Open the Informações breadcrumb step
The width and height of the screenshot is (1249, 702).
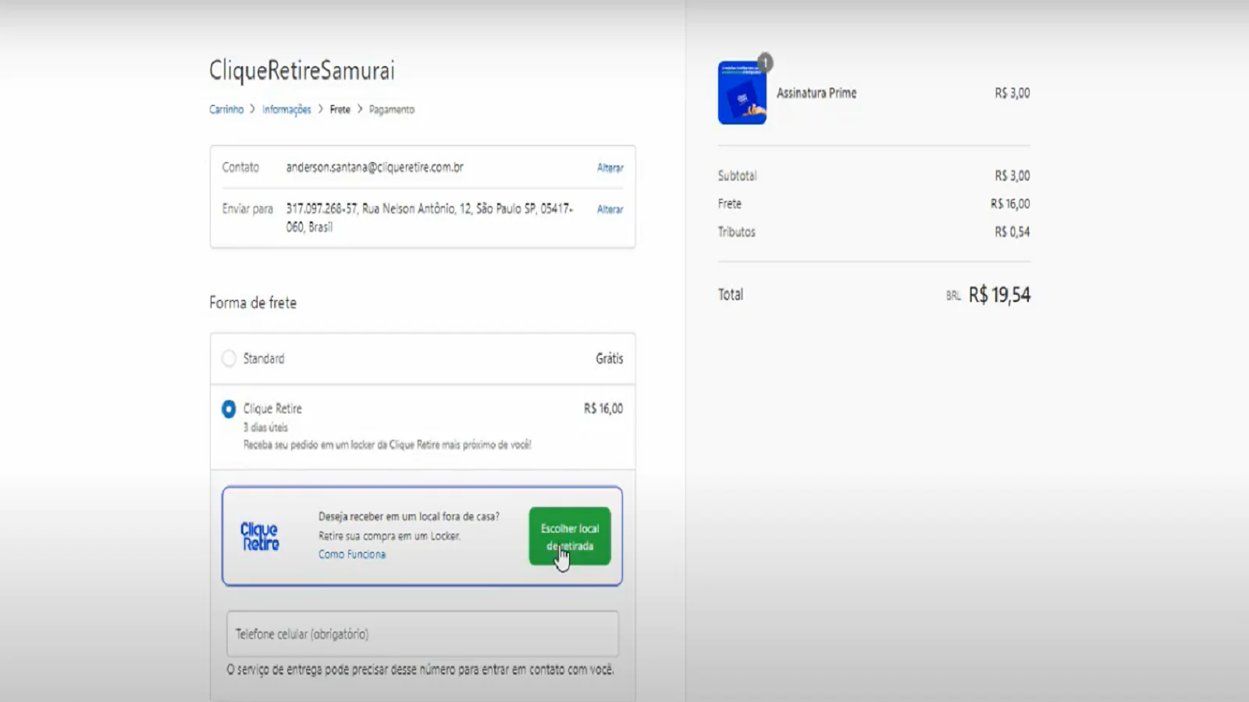(x=286, y=109)
